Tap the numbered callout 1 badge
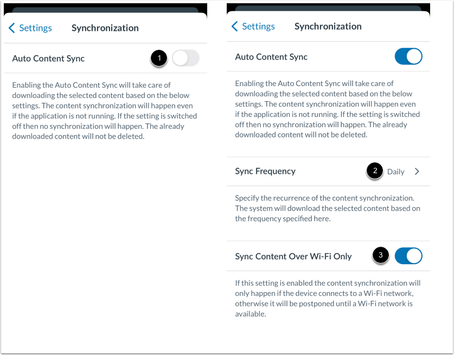454x355 pixels. point(159,58)
